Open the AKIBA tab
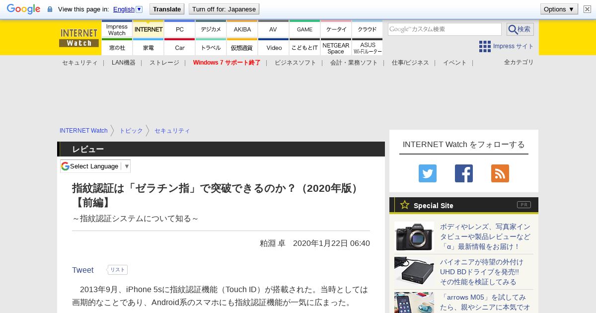596x313 pixels. coord(242,29)
